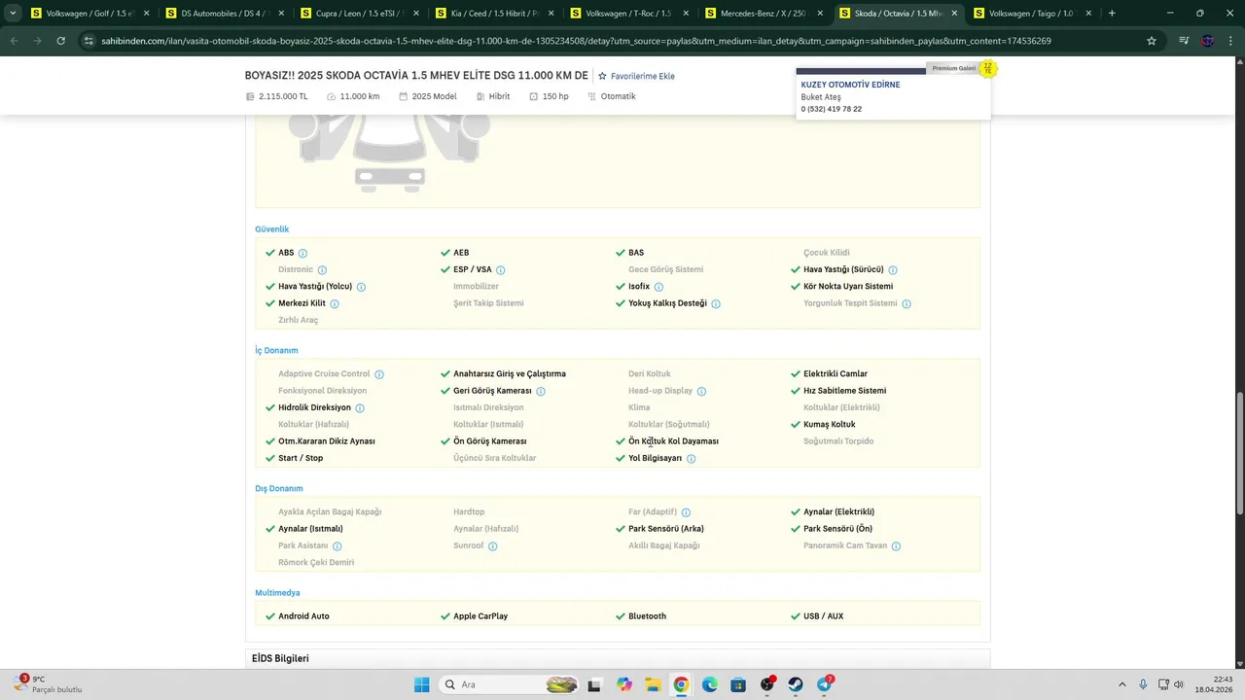Open File Explorer from taskbar
The width and height of the screenshot is (1245, 700).
(652, 684)
